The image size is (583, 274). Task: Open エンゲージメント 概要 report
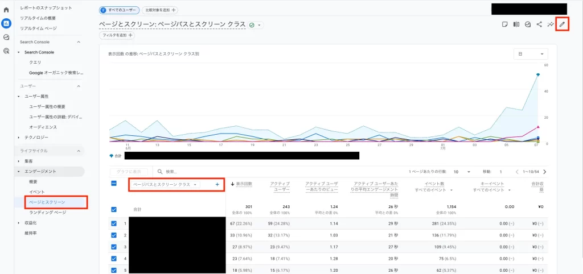click(33, 181)
